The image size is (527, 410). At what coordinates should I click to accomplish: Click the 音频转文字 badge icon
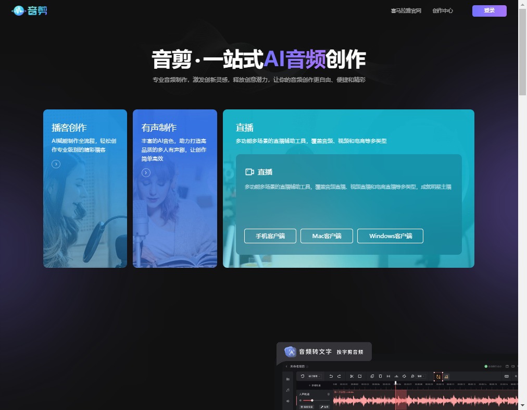(290, 351)
